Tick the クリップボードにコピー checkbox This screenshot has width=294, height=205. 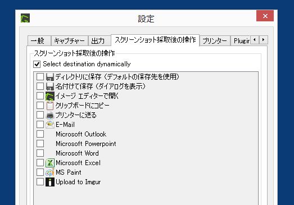(40, 106)
